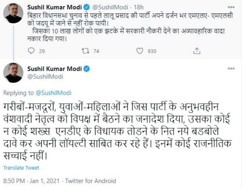The image size is (242, 190).
Task: Click verified badge on reply tweet name
Action: pyautogui.click(x=86, y=69)
